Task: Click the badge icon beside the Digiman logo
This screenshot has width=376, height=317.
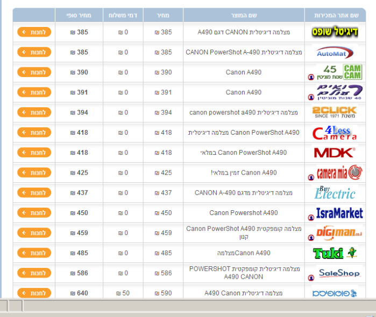Action: (311, 238)
